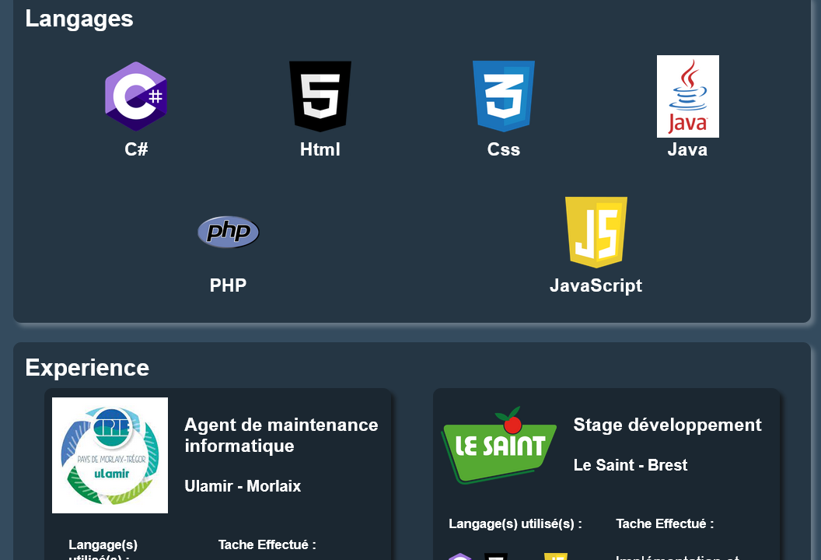Viewport: 821px width, 560px height.
Task: Select the "JavaScript" label text
Action: point(596,285)
